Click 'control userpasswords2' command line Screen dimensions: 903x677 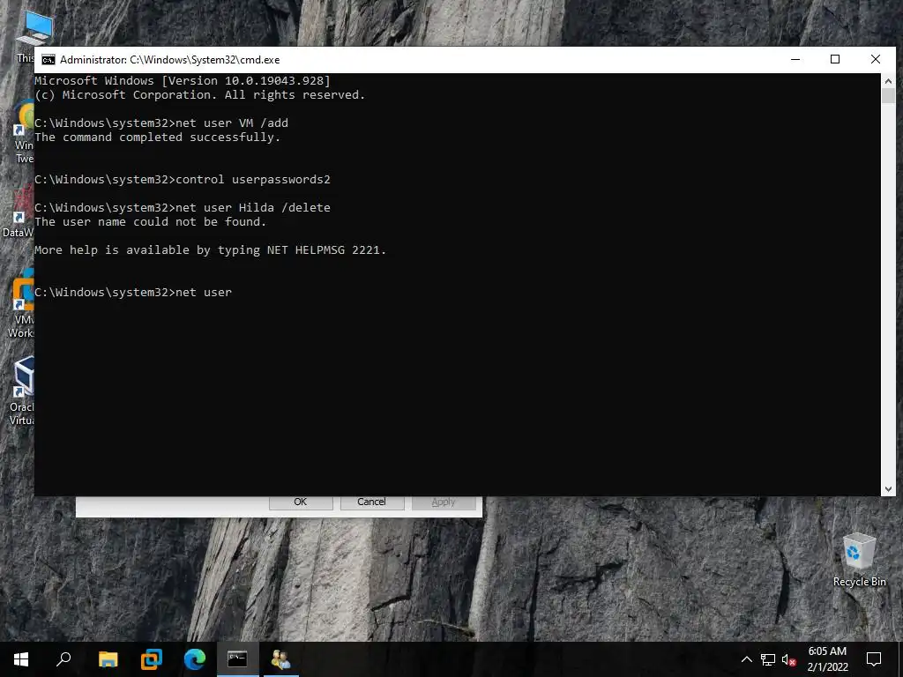(183, 180)
